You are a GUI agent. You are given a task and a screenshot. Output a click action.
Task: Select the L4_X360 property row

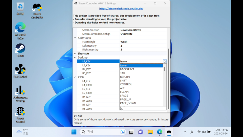(98, 85)
